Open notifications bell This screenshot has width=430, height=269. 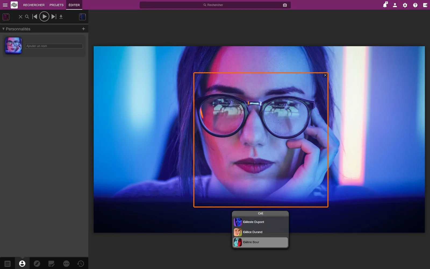[x=385, y=5]
